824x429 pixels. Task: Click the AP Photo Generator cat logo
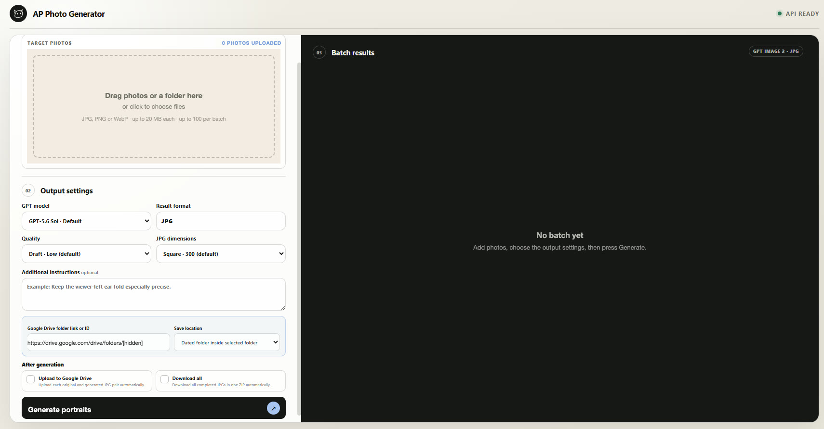(x=18, y=13)
